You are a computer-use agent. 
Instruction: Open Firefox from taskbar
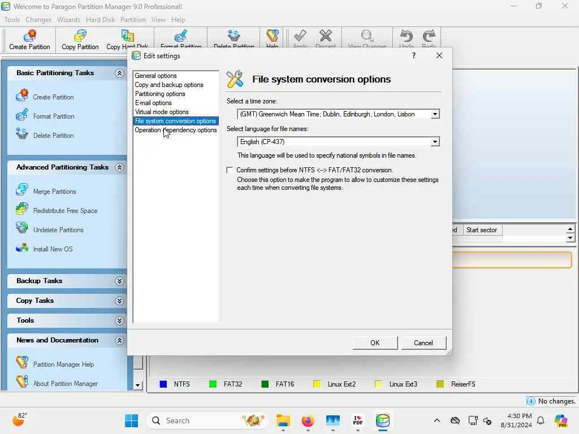pyautogui.click(x=308, y=420)
